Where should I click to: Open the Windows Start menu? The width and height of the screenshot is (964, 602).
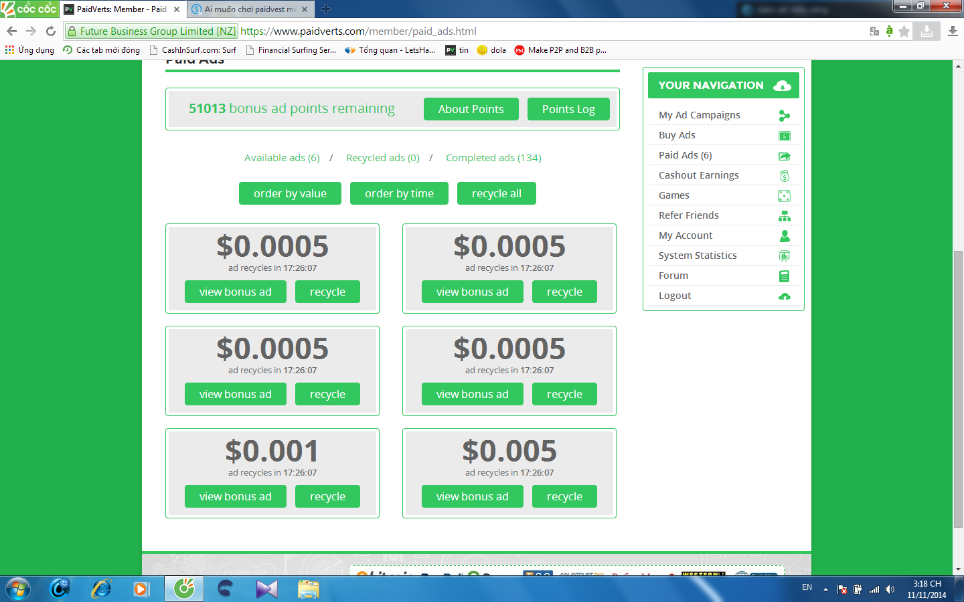tap(18, 589)
